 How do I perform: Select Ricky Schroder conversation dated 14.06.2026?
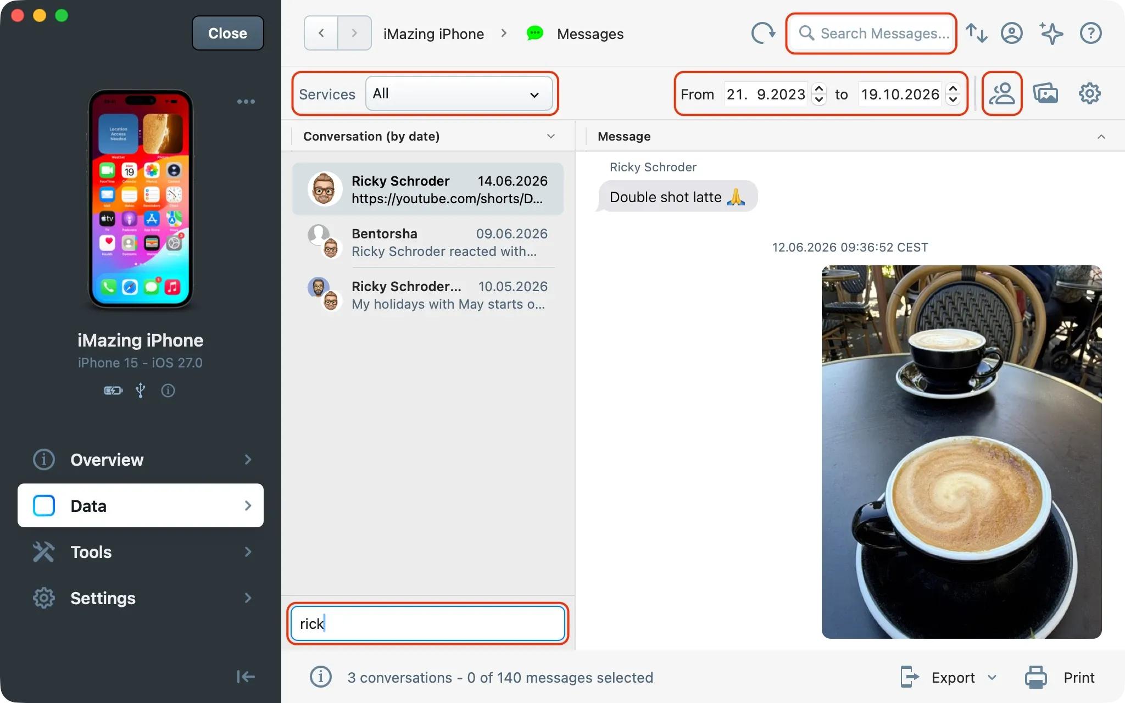point(428,189)
